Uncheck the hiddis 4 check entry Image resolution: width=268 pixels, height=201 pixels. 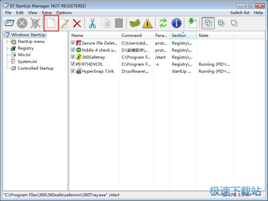[73, 50]
